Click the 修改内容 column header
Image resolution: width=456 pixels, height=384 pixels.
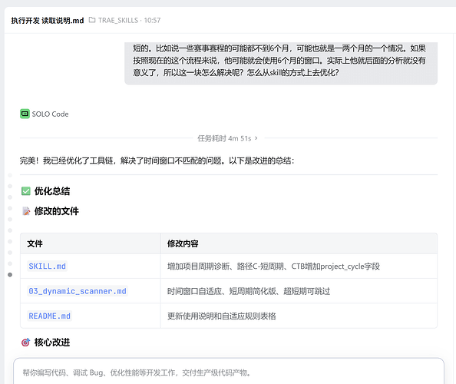coord(183,243)
